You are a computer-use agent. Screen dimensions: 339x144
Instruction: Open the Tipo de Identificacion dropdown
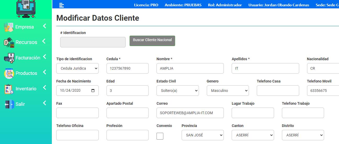coord(77,68)
